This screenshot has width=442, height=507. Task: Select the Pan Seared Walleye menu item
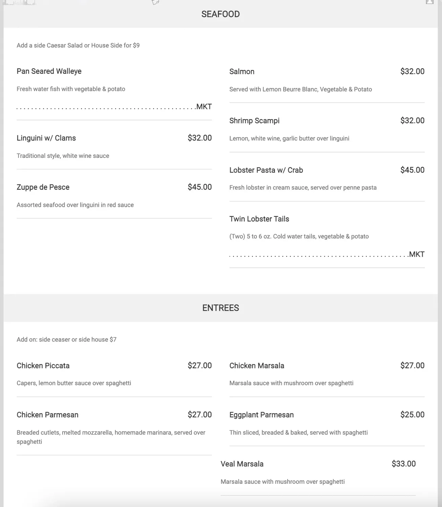pyautogui.click(x=49, y=71)
